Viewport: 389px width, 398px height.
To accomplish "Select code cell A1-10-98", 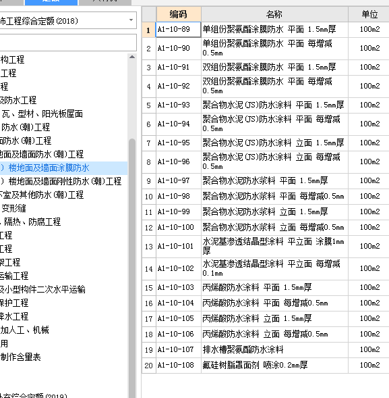I will tap(179, 197).
